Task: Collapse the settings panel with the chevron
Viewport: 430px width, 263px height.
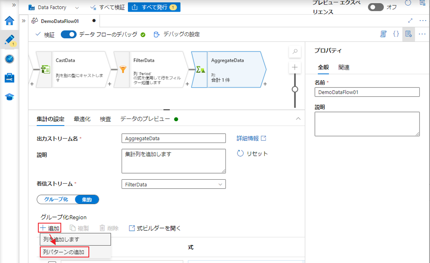Action: click(298, 119)
